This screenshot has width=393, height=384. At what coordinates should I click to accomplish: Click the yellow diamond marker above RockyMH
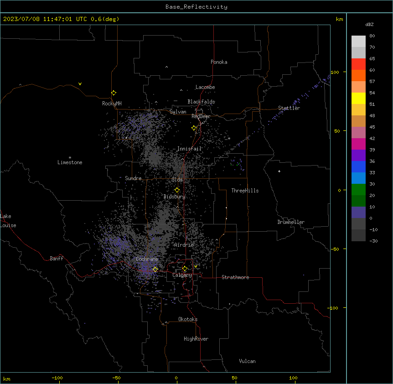(x=114, y=93)
